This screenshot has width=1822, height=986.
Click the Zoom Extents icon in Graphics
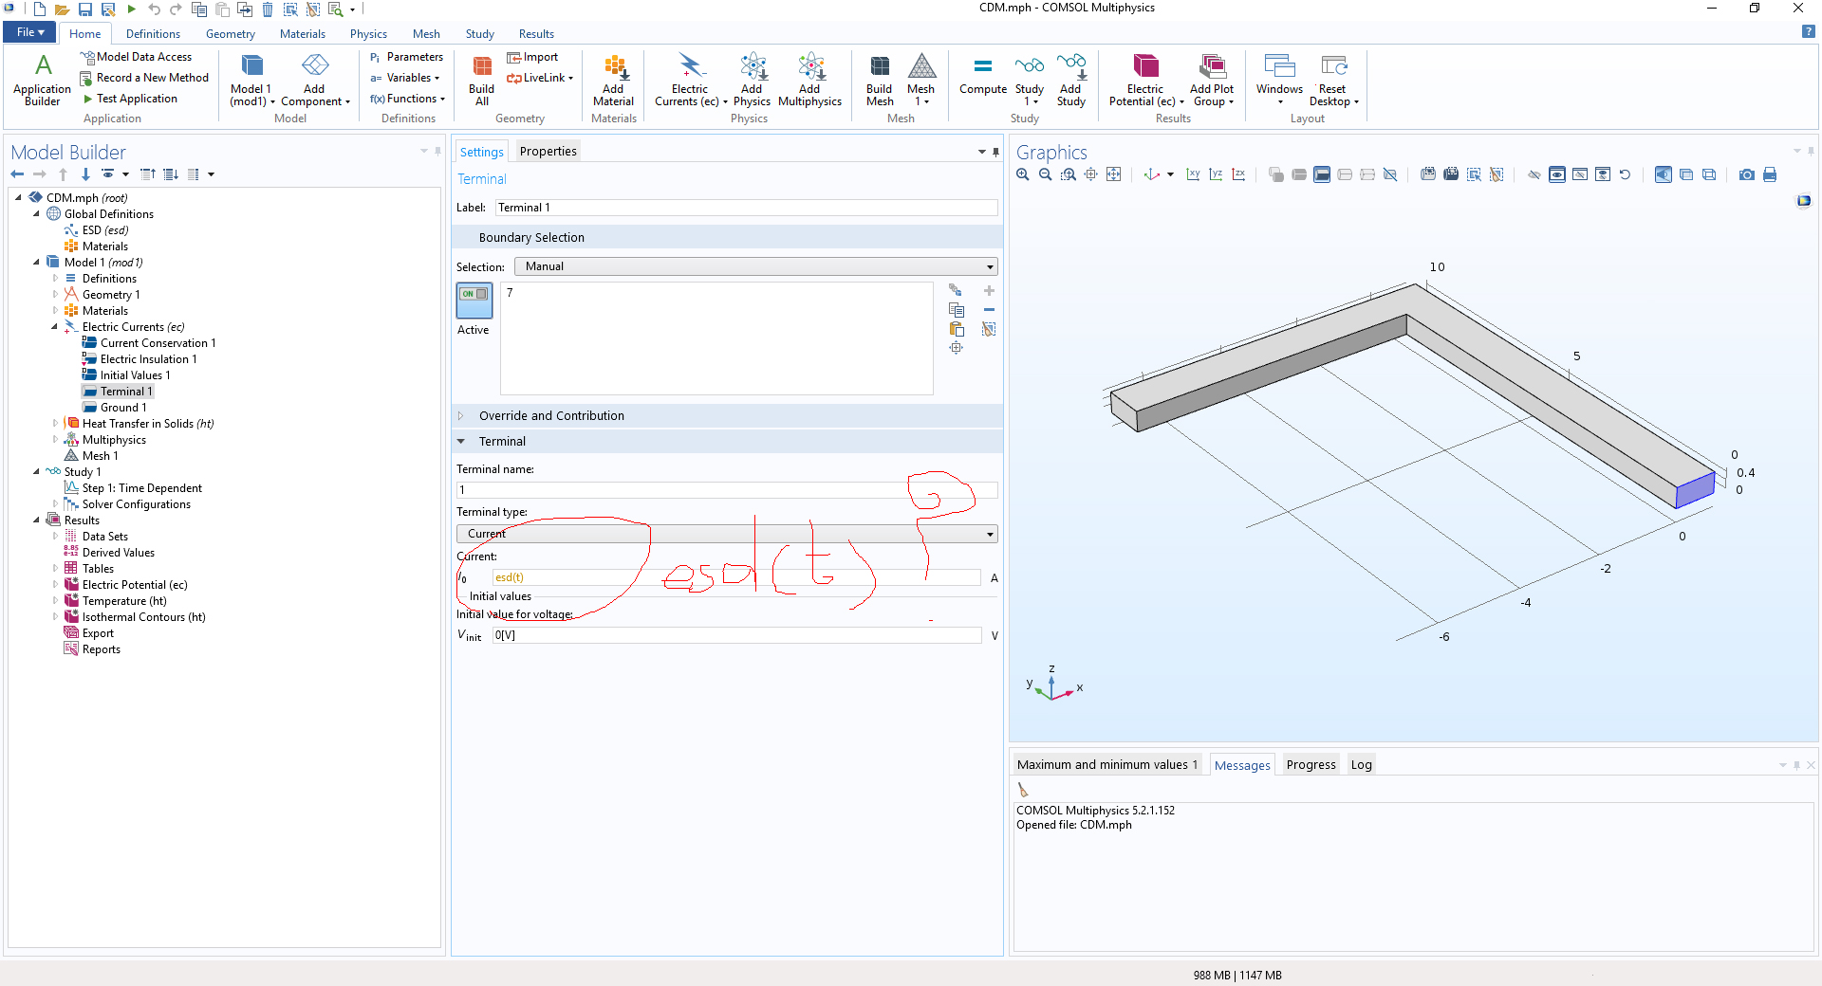(1113, 174)
